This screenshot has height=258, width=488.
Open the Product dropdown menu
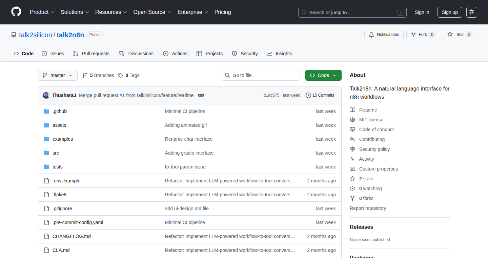(x=42, y=12)
